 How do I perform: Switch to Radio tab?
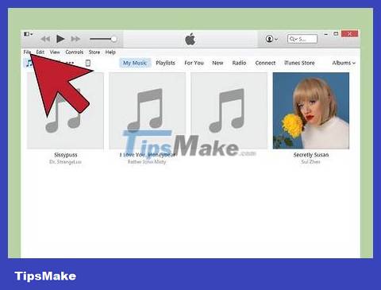pos(239,63)
